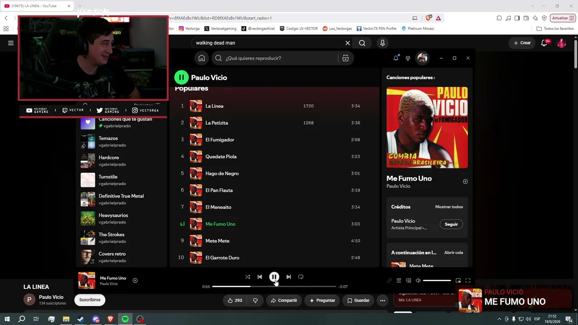Open the Brave Actualizar menu button
This screenshot has height=325, width=578.
coord(563,18)
